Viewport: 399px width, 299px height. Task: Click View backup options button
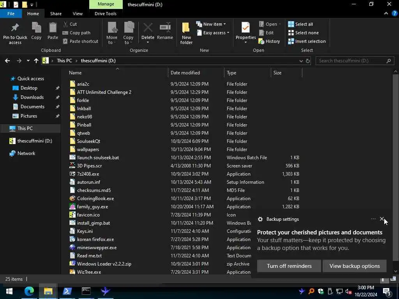click(355, 266)
